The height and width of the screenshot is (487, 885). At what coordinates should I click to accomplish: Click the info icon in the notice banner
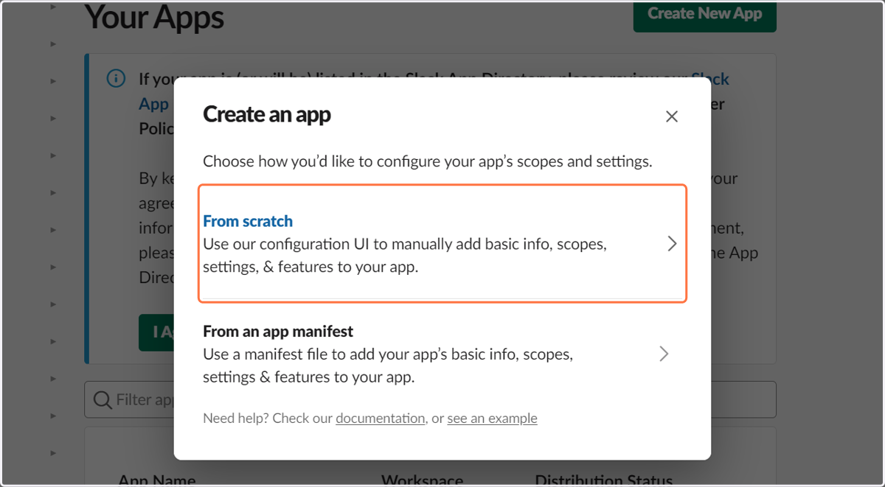coord(116,78)
